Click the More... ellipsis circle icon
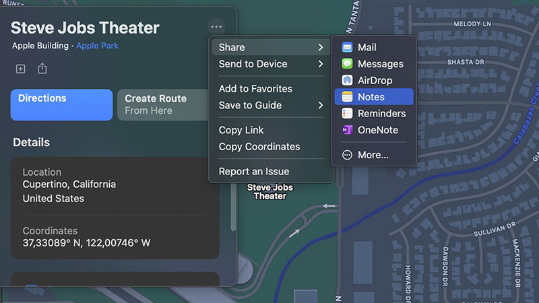 pos(347,155)
